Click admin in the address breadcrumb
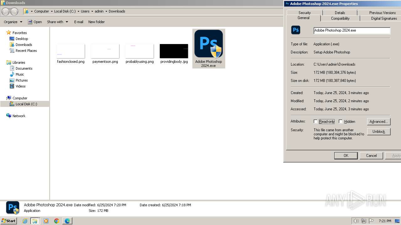The image size is (401, 225). point(99,11)
